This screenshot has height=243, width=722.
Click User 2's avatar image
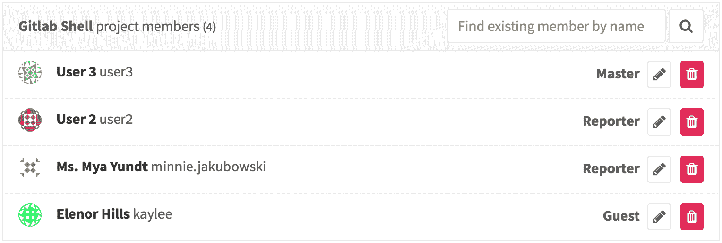coord(30,120)
